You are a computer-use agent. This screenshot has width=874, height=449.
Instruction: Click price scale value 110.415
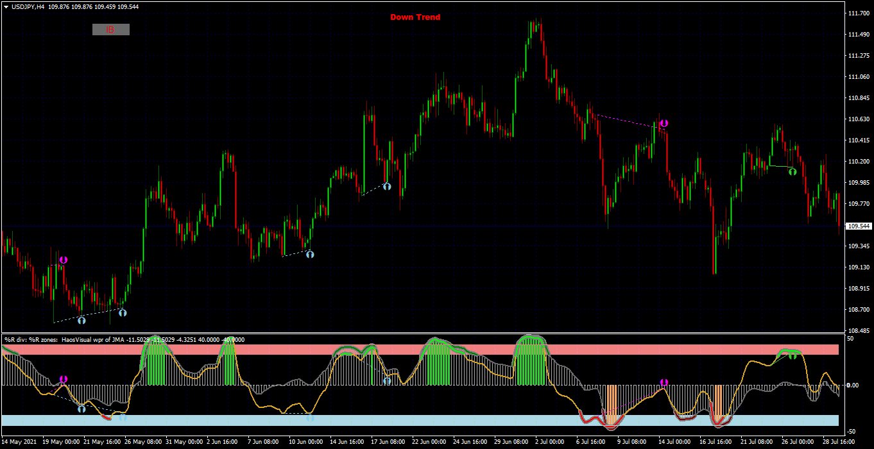[x=858, y=140]
